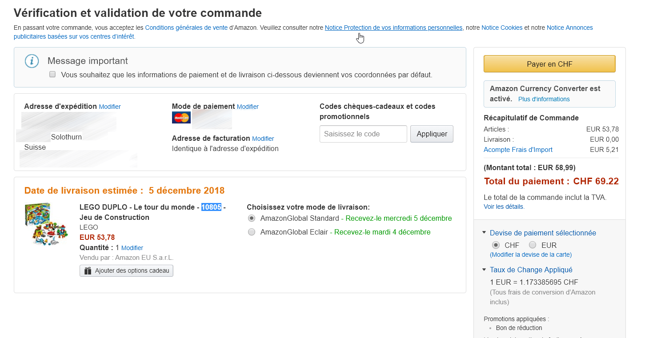Viewport: 653px width, 338px height.
Task: Open Acompte Frais d'Import details link
Action: [518, 150]
